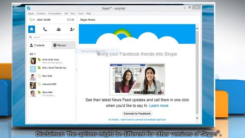This screenshot has height=138, width=245.
Task: Close the Skype window
Action: click(196, 7)
